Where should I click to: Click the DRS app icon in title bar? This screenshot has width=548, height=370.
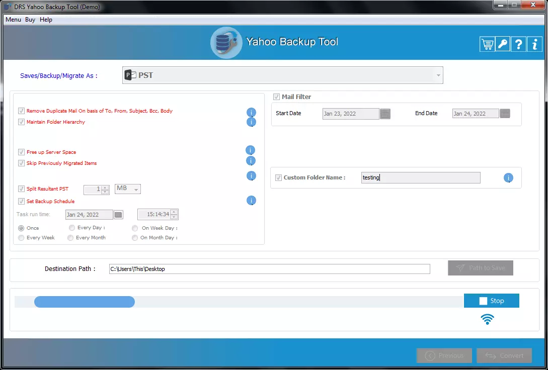point(8,7)
